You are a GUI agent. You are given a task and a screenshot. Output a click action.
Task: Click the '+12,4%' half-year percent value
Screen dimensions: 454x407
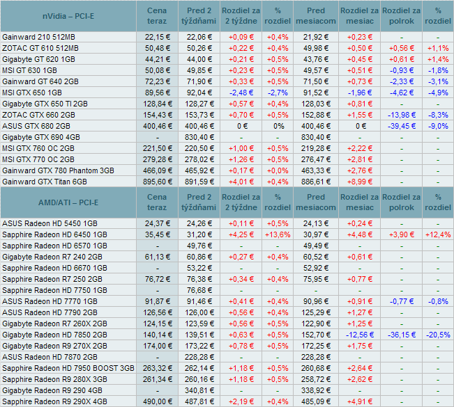click(438, 234)
